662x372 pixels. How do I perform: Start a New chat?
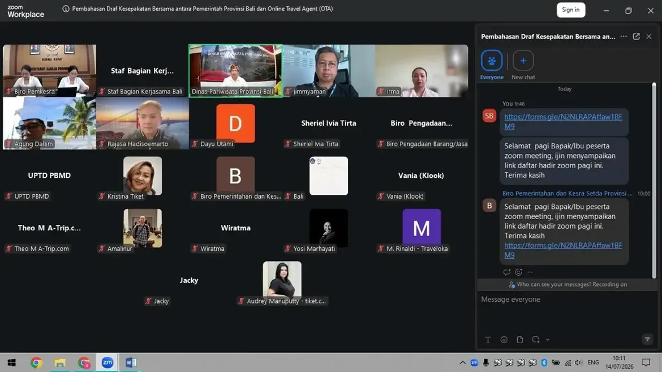pos(523,65)
